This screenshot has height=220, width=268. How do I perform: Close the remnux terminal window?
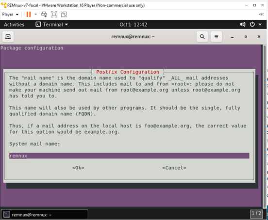pos(259,37)
